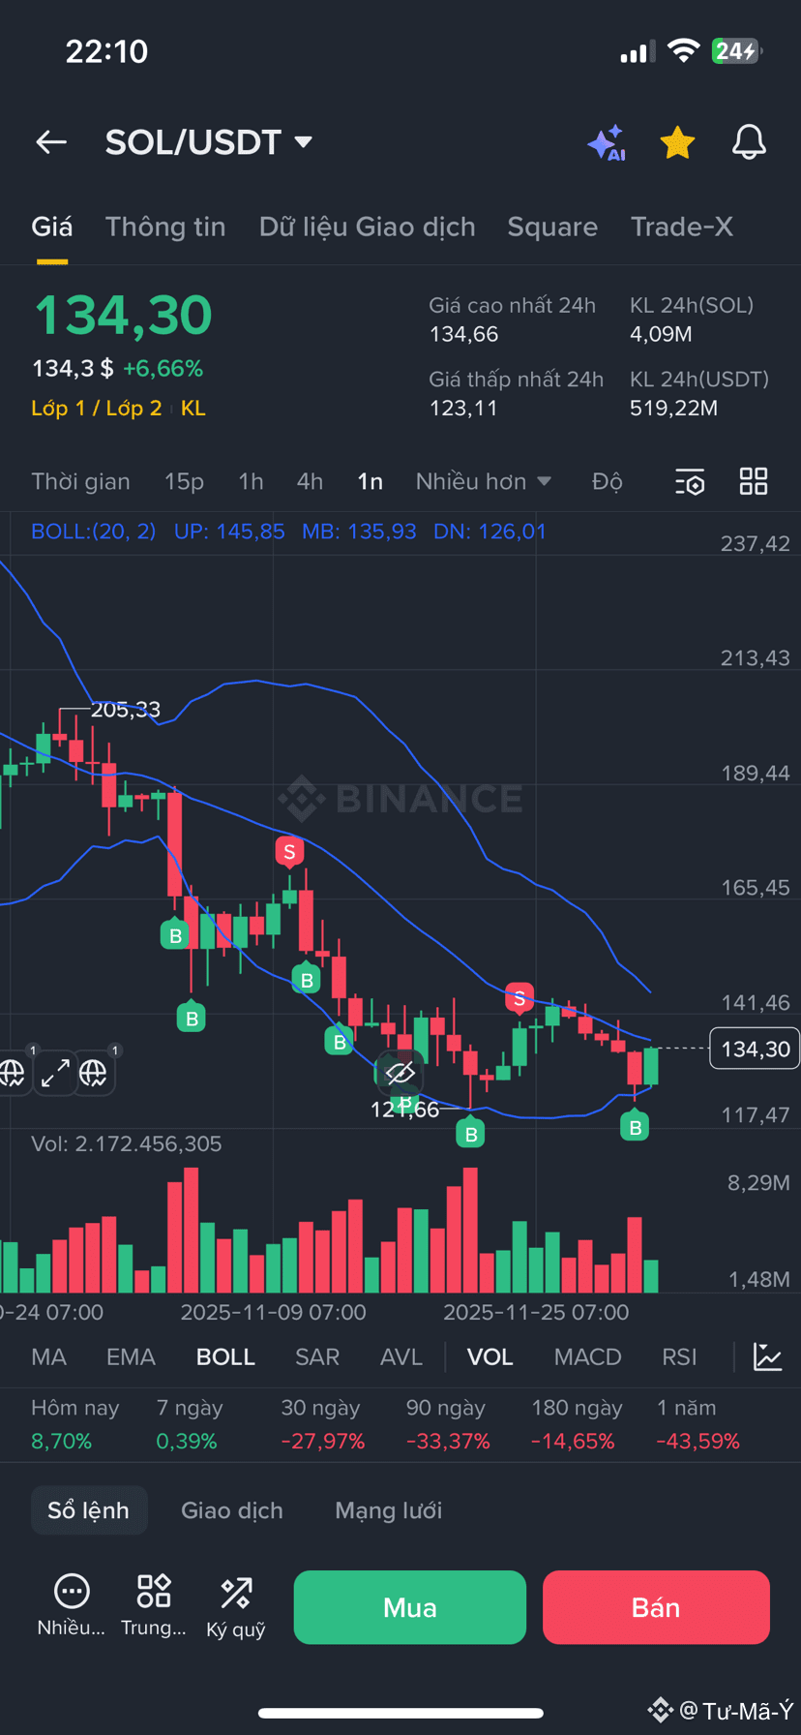Image resolution: width=801 pixels, height=1735 pixels.
Task: Toggle the MA indicator
Action: pyautogui.click(x=49, y=1357)
